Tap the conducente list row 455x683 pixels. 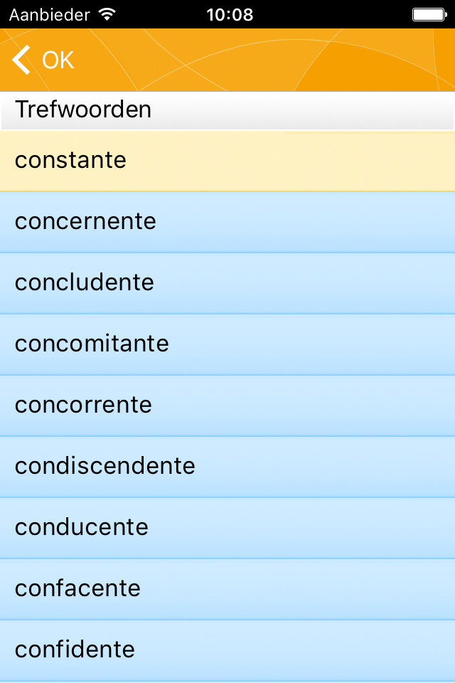pos(227,528)
